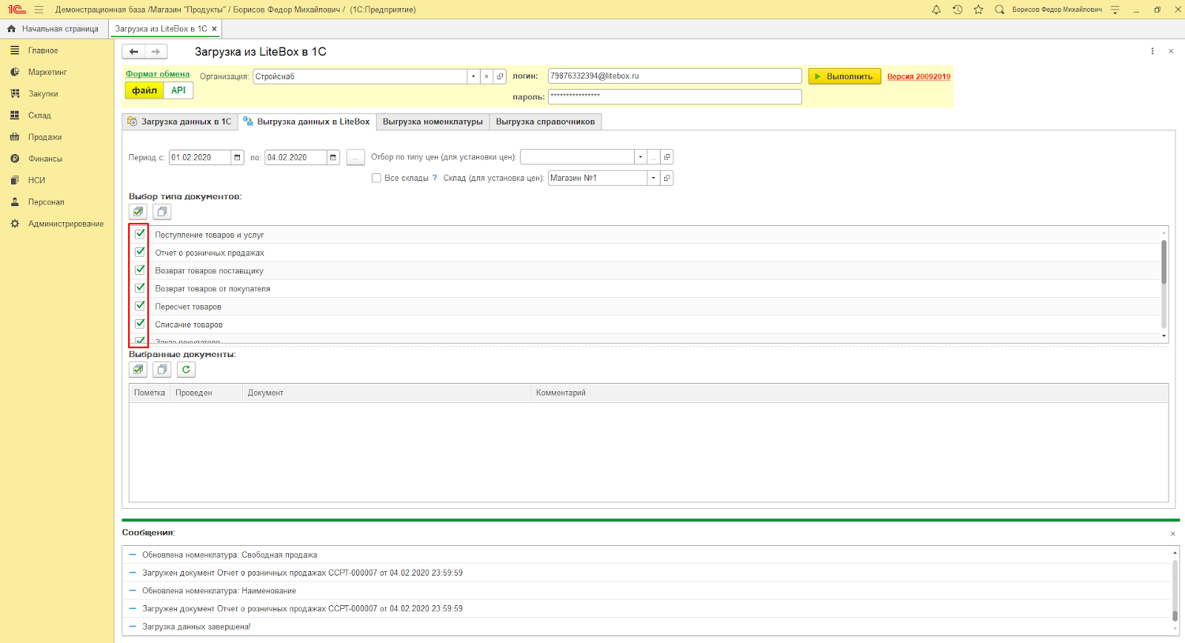The height and width of the screenshot is (643, 1185).
Task: Switch to Выгрузка справочников tab
Action: [x=545, y=121]
